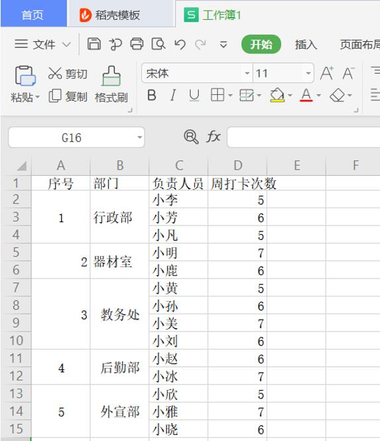Open the 文件 menu
This screenshot has height=441, width=380.
(42, 44)
